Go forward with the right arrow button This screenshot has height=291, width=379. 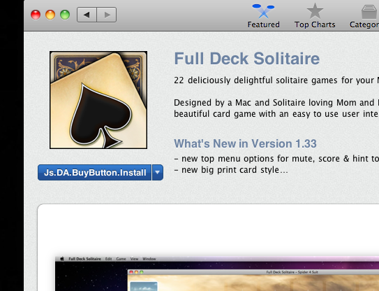tap(107, 15)
